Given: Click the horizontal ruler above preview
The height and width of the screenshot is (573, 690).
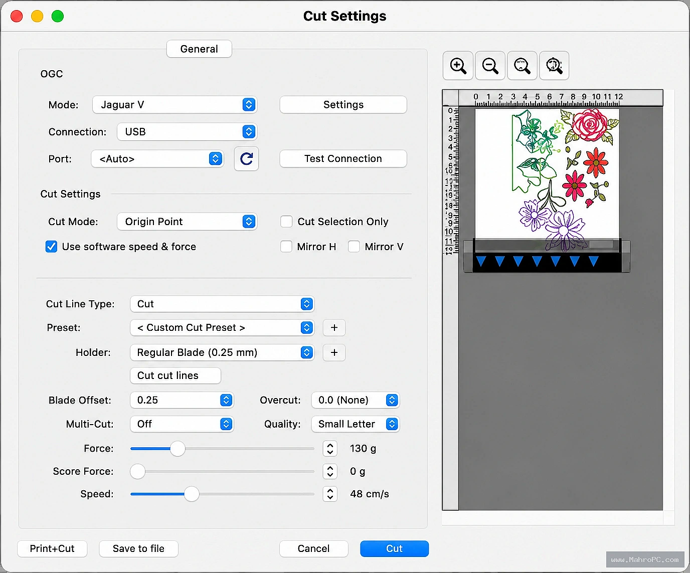Looking at the screenshot, I should pyautogui.click(x=561, y=98).
